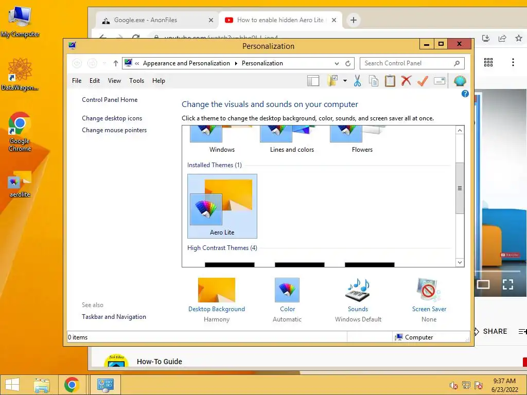Click the Personalization breadcrumb segment
Screen dimensions: 527x395
pos(262,63)
